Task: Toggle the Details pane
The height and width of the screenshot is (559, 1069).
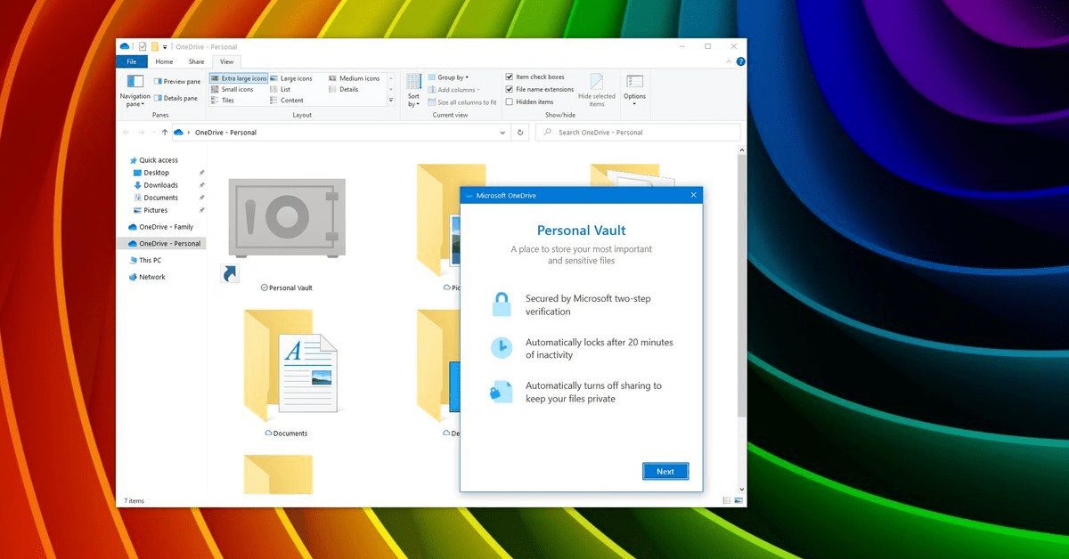Action: click(x=175, y=98)
